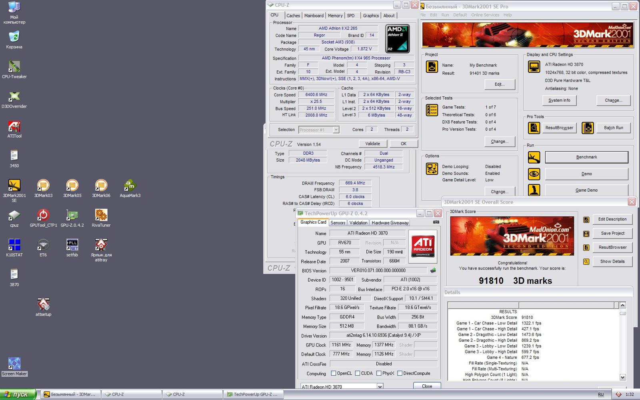The width and height of the screenshot is (640, 400).
Task: Click Change... button in Selected Tests section
Action: click(x=500, y=142)
